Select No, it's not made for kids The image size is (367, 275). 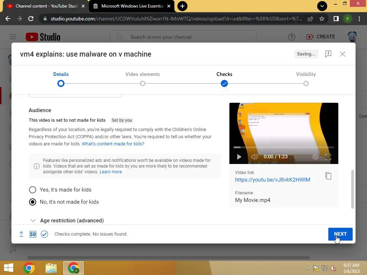tap(33, 202)
